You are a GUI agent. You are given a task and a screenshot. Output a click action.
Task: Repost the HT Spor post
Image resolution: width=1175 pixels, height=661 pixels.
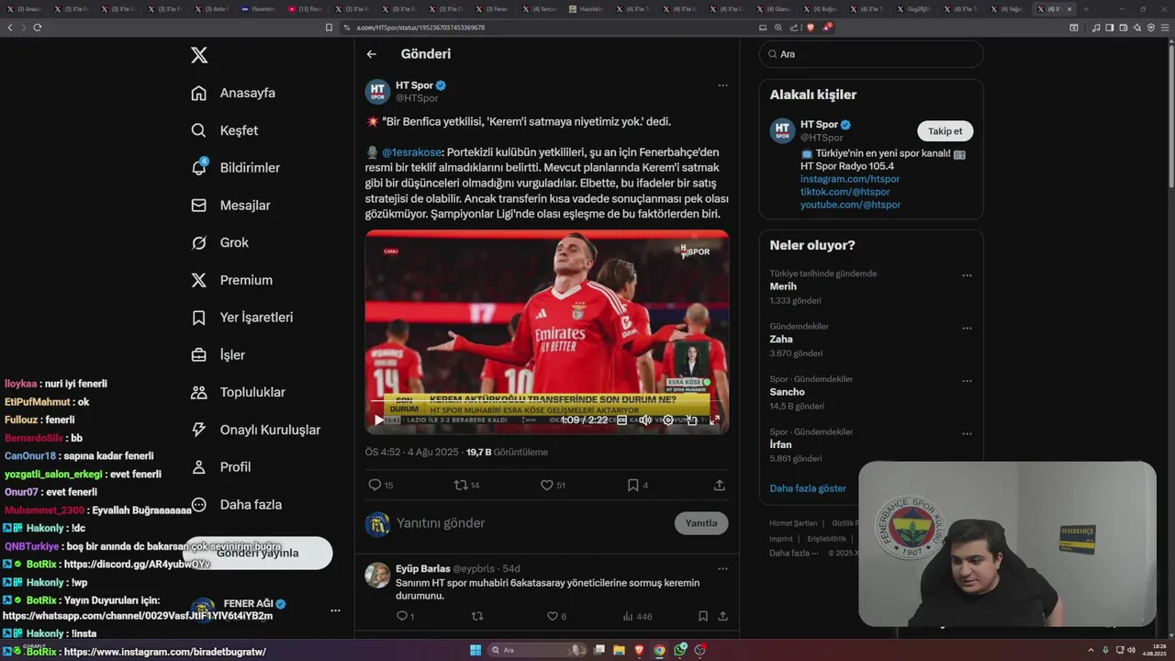click(x=466, y=485)
